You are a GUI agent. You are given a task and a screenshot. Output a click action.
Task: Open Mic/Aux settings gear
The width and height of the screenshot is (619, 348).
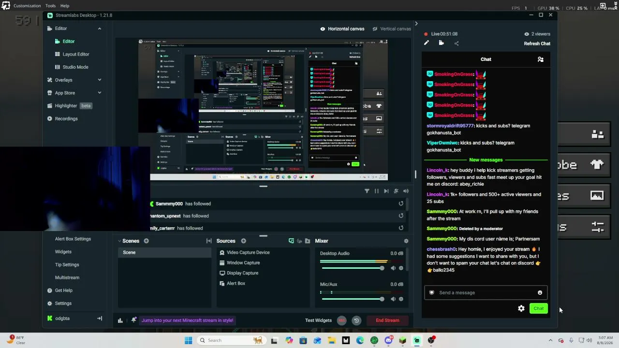(401, 299)
